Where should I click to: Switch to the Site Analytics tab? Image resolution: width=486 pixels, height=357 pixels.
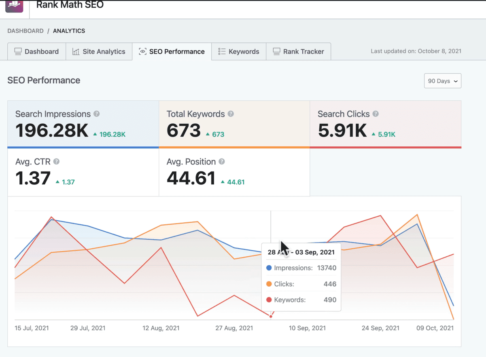click(x=99, y=51)
